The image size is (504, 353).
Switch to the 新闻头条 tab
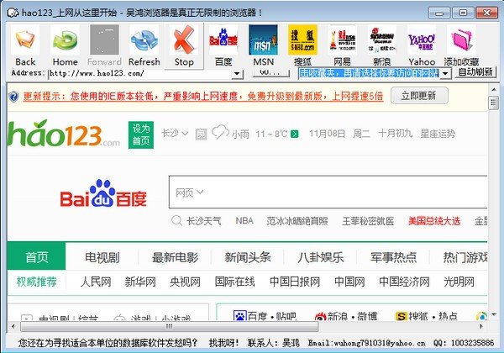point(248,257)
